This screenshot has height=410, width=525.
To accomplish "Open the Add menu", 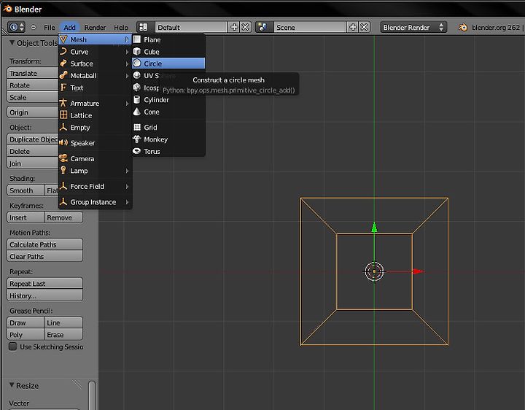I will click(69, 28).
